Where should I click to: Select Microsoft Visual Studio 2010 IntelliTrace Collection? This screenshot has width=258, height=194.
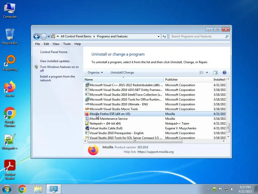pos(126,95)
